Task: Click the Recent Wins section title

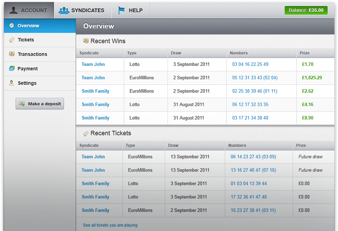Action: 108,41
